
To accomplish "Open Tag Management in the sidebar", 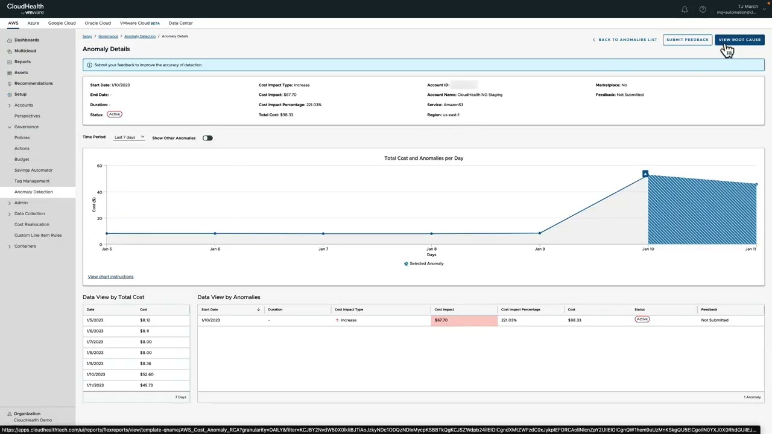I will coord(32,181).
